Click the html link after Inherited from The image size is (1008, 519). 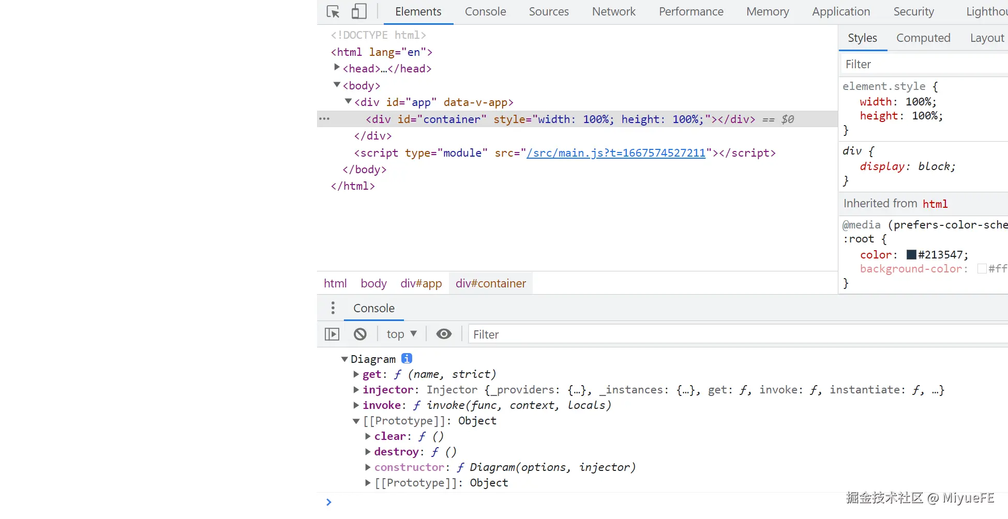(x=935, y=204)
